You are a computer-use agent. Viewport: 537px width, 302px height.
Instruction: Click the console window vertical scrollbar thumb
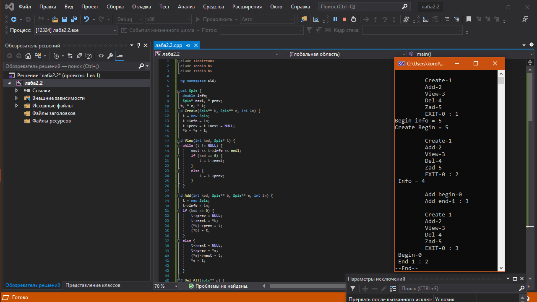tap(501, 81)
